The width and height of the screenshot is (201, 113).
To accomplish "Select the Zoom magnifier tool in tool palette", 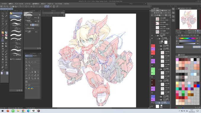I will tap(3, 13).
